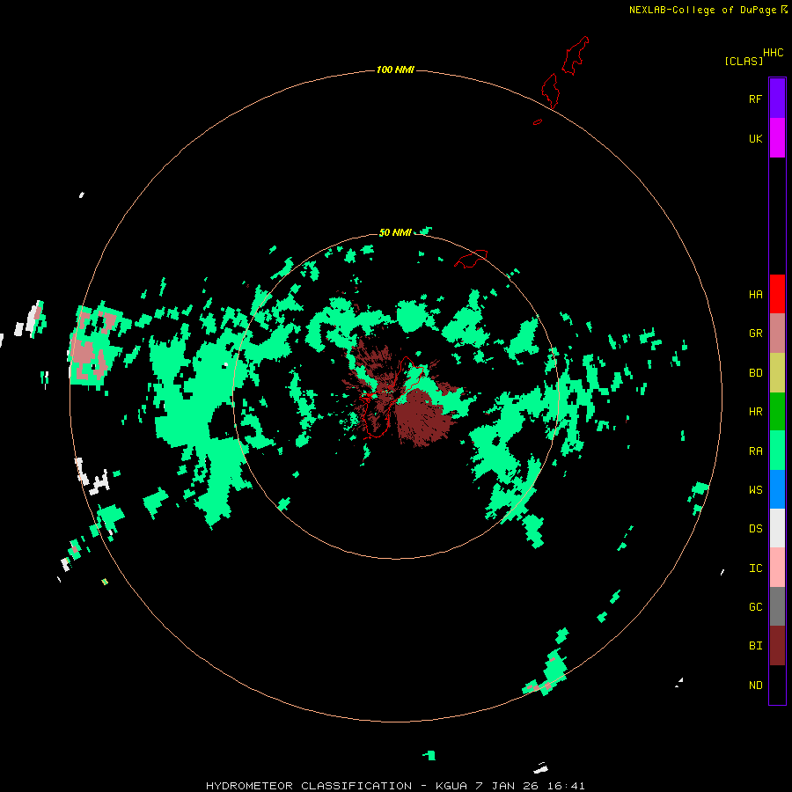The image size is (792, 792).
Task: Click the ND black legend swatch
Action: pyautogui.click(x=777, y=685)
